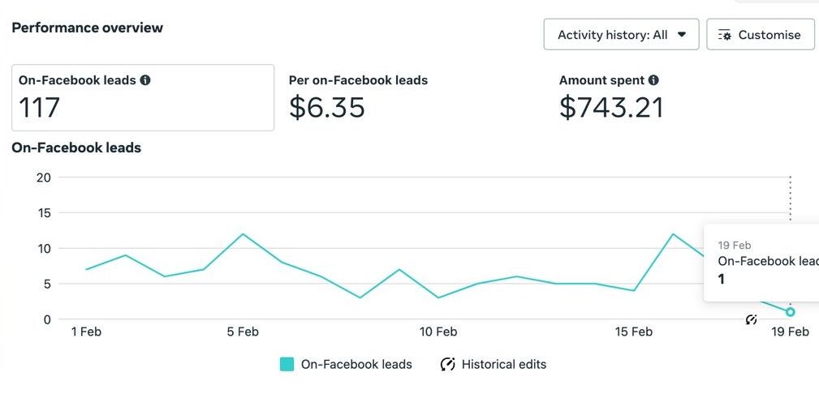Select the Per on-Facebook leads metric

pos(358,80)
